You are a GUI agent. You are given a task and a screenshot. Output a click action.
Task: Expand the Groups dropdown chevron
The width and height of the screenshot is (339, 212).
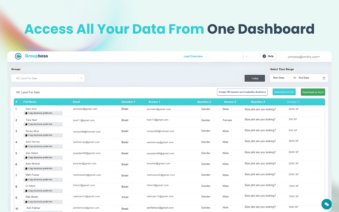(x=81, y=78)
